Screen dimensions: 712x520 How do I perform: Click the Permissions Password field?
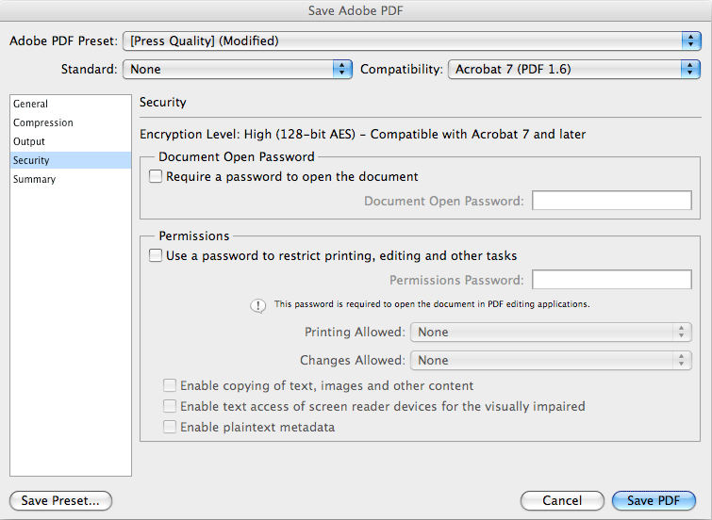point(612,280)
